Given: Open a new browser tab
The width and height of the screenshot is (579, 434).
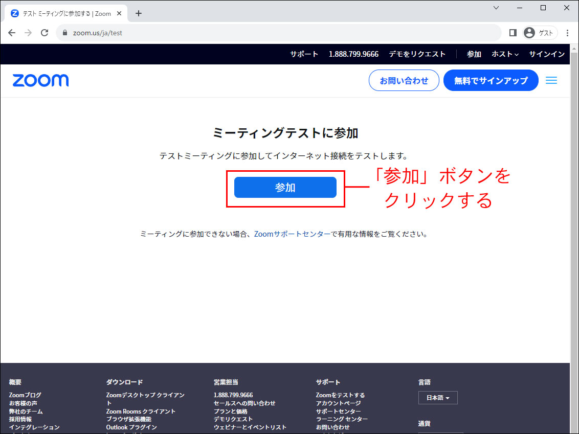Looking at the screenshot, I should 139,13.
